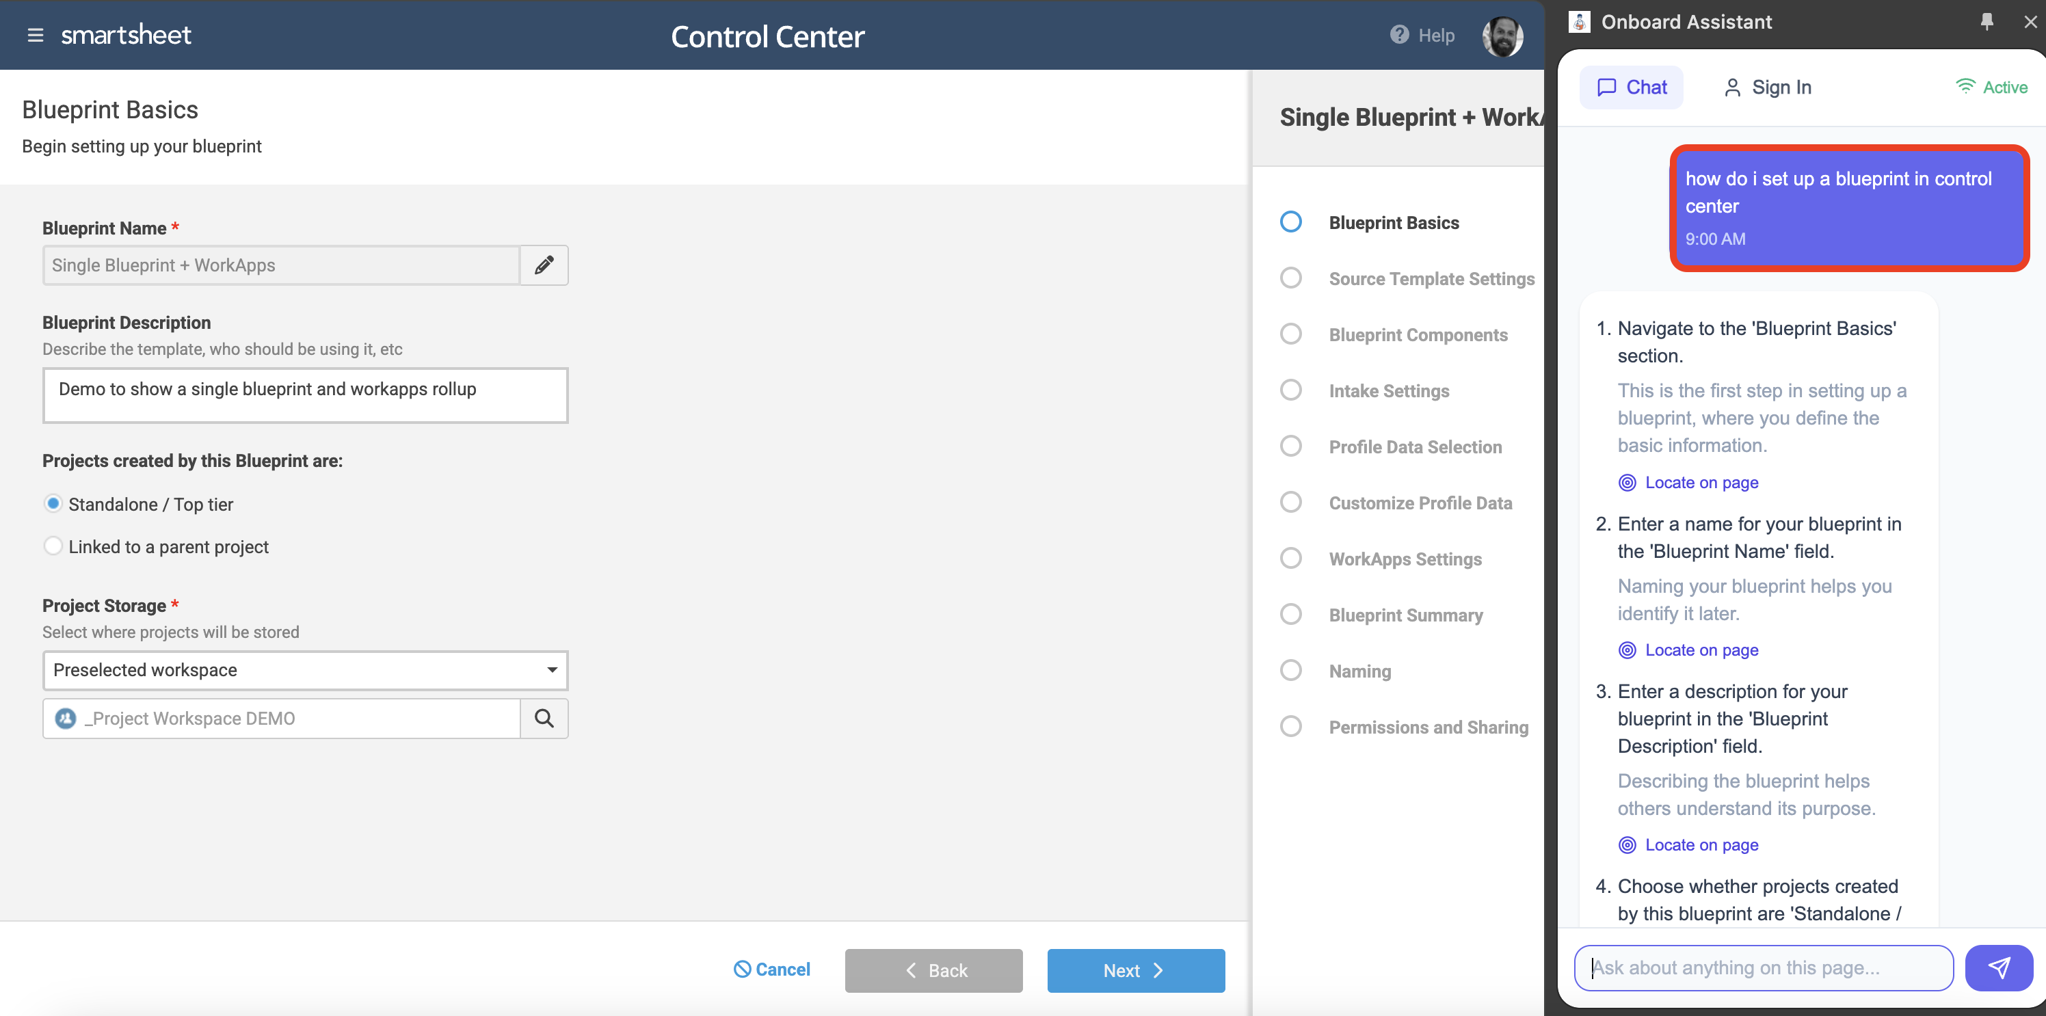The image size is (2046, 1016).
Task: Click the Help question mark icon
Action: click(x=1400, y=35)
